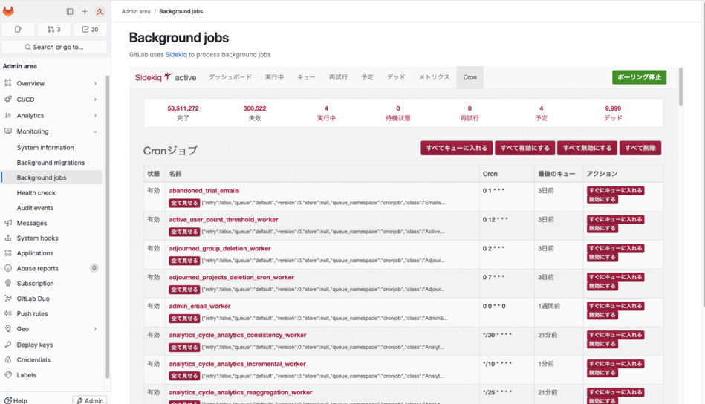705x404 pixels.
Task: Disable abandoned_trial_emails with 無効にする
Action: [602, 200]
